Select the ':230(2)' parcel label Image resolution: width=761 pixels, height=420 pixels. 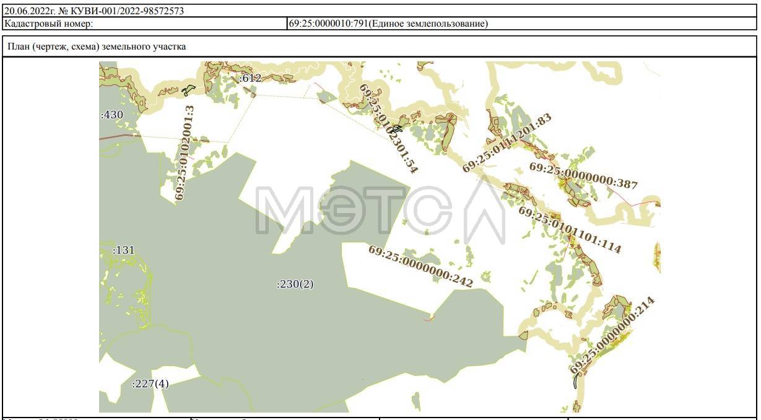295,284
